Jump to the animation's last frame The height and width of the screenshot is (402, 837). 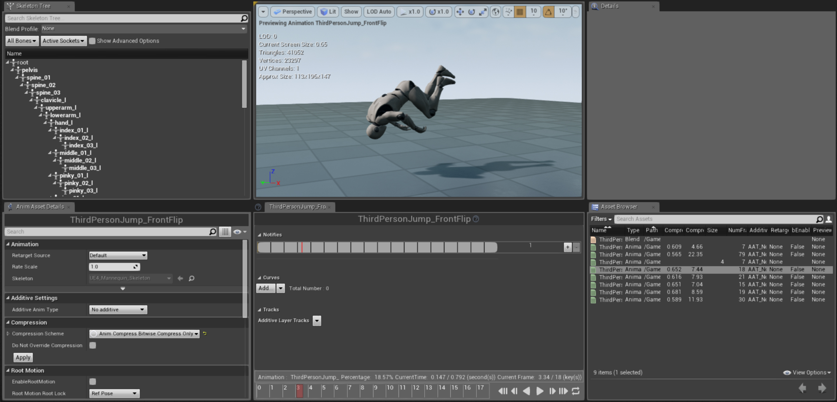(564, 391)
